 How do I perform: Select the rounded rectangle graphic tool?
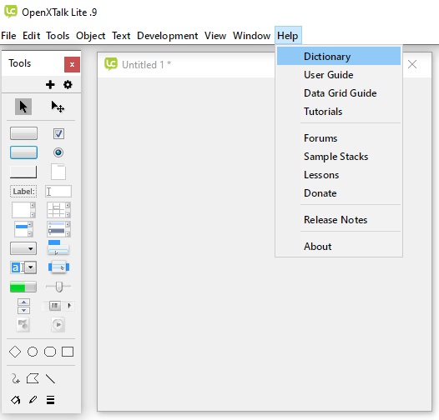(50, 352)
